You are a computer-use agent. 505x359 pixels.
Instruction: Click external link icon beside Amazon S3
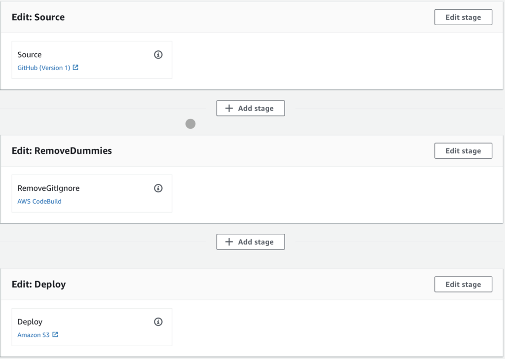pyautogui.click(x=55, y=335)
